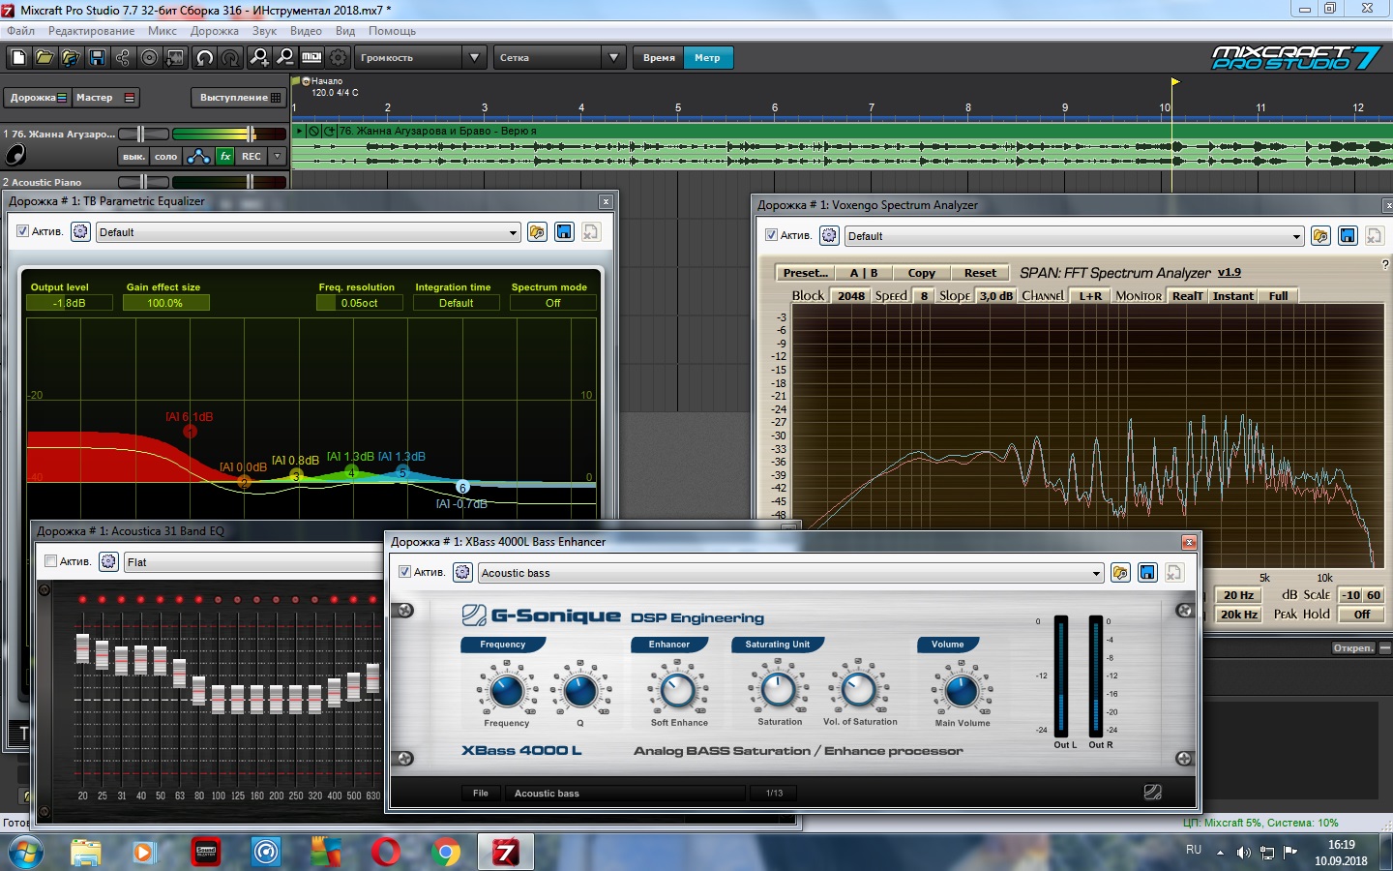Click Soft Enhance knob in XBass 4000L
Viewport: 1393px width, 871px height.
678,690
